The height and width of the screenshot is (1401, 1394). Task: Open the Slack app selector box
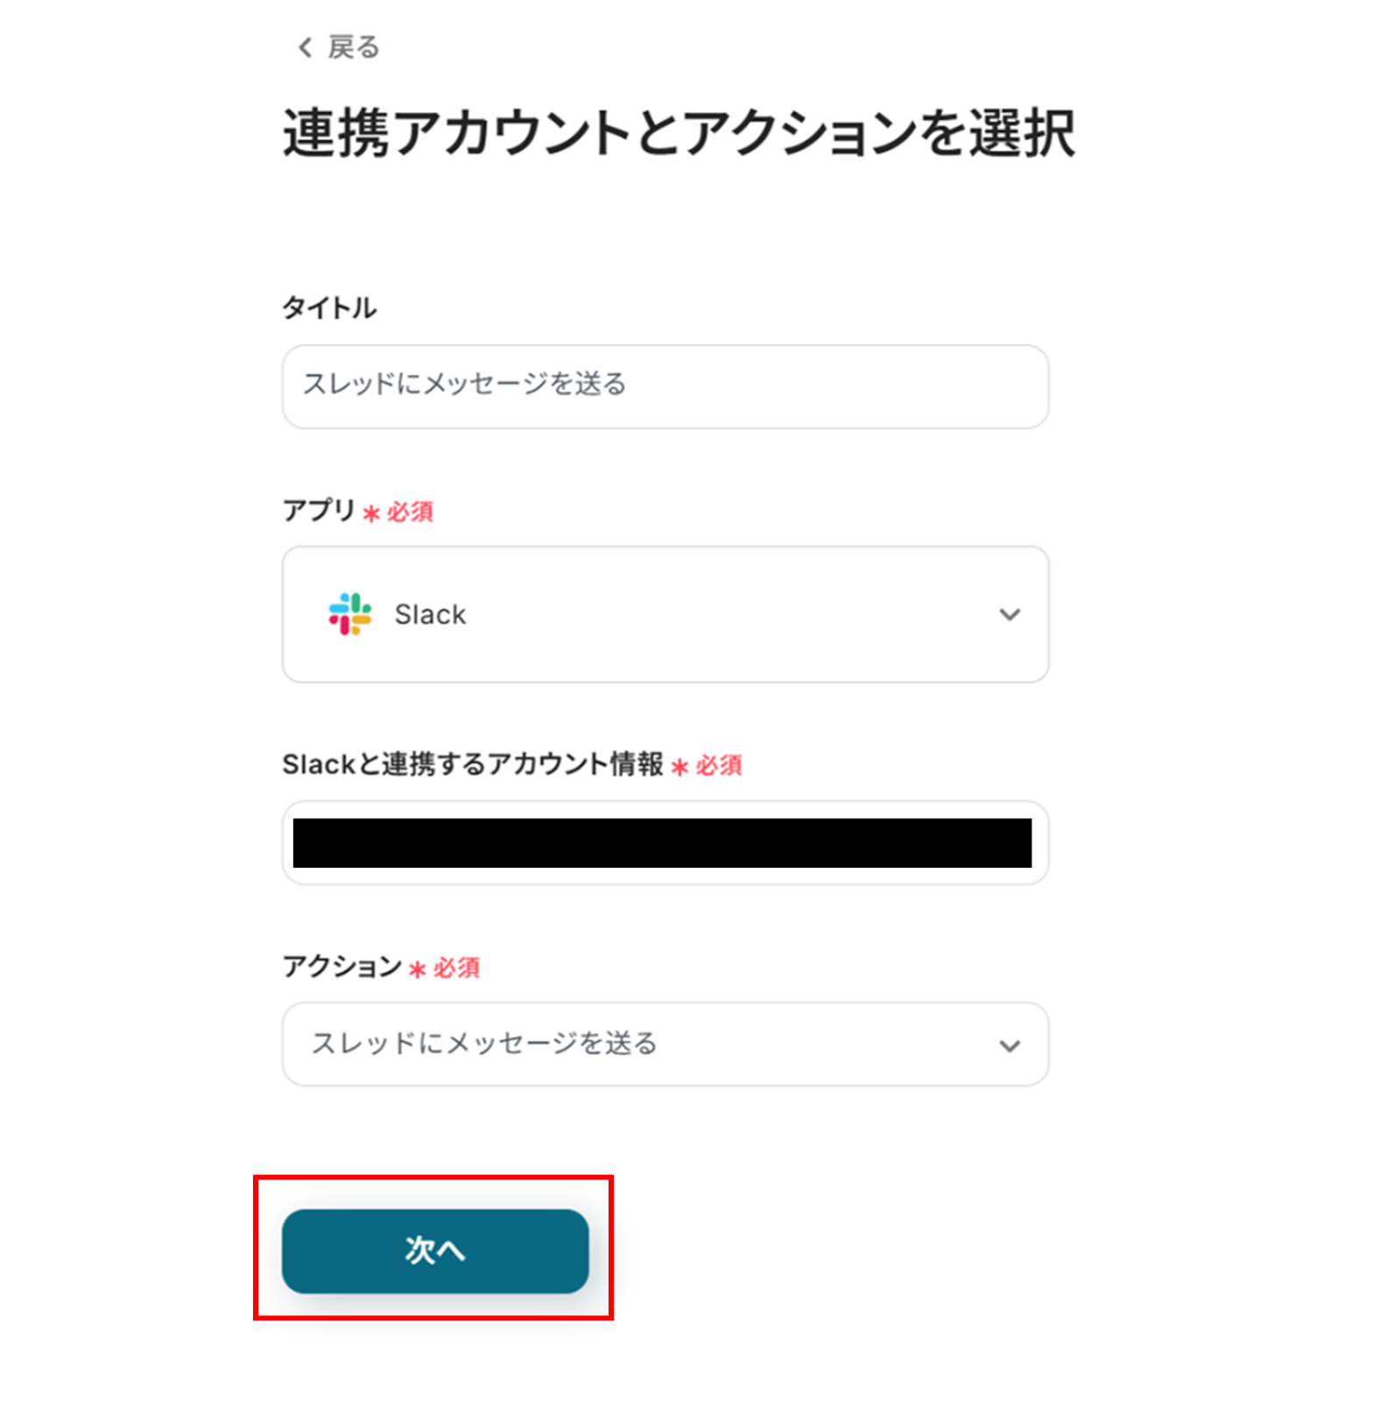coord(665,615)
